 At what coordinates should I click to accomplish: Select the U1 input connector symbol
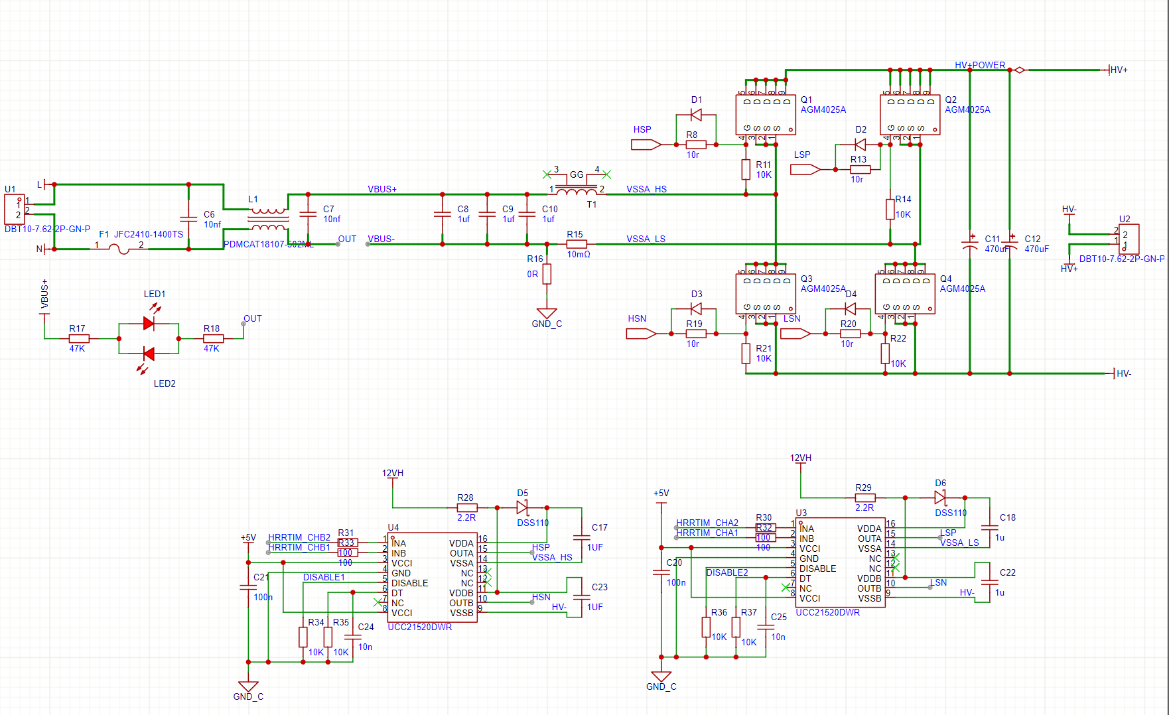tap(15, 209)
